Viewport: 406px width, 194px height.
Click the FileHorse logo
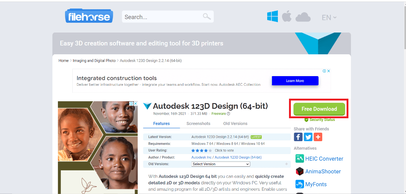pos(89,16)
